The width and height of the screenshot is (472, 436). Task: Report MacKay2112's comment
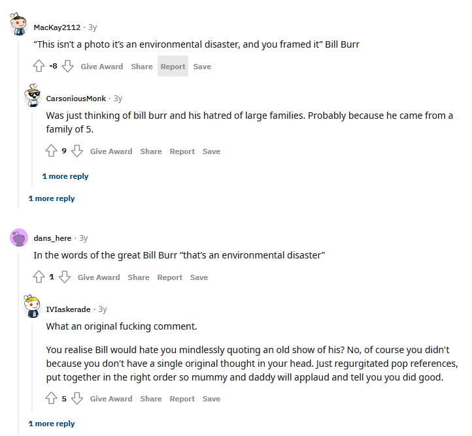[x=173, y=67]
